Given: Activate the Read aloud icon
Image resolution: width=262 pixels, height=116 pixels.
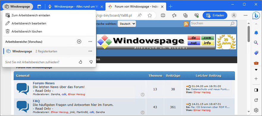Looking at the screenshot, I should [139, 15].
